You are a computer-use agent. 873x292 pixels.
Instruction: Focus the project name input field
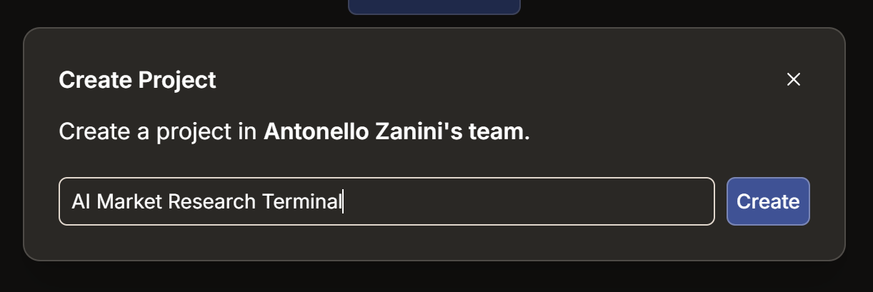pos(386,201)
